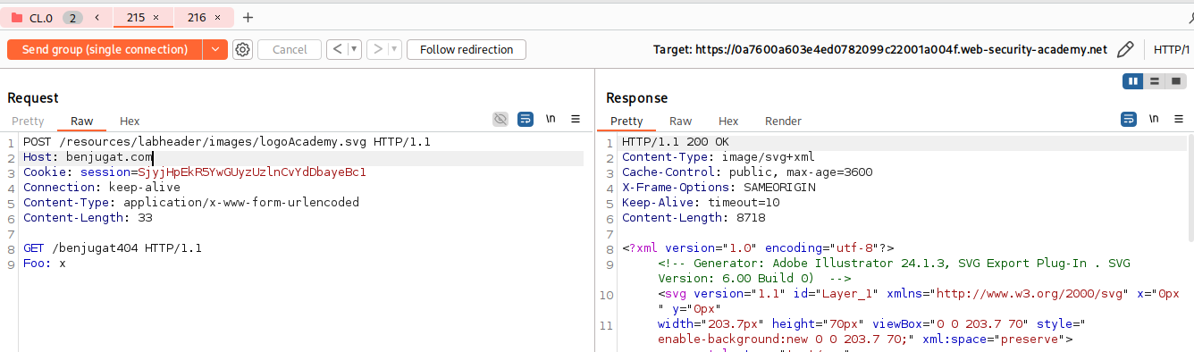The image size is (1194, 352).
Task: Toggle hiding non-printable characters in request
Action: pyautogui.click(x=500, y=119)
